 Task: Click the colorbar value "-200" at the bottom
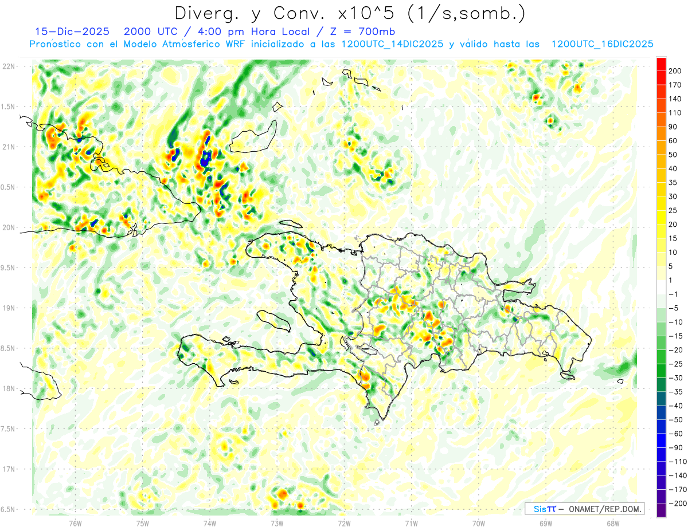coord(677,503)
